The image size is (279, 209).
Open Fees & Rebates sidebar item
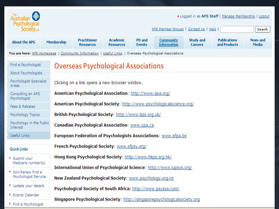coord(29,106)
